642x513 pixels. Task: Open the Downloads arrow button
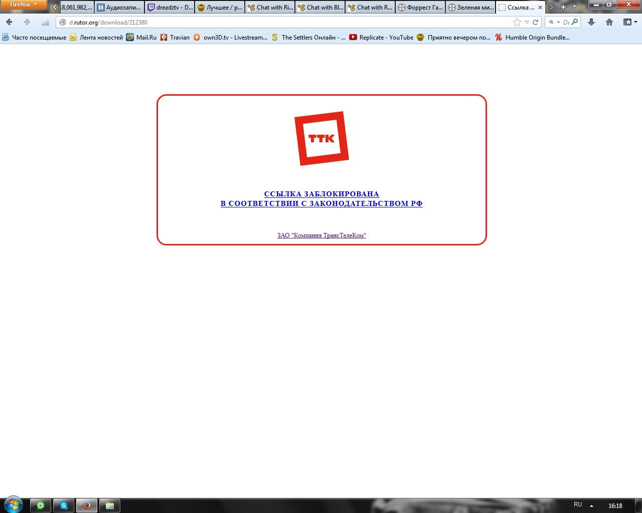[x=591, y=22]
